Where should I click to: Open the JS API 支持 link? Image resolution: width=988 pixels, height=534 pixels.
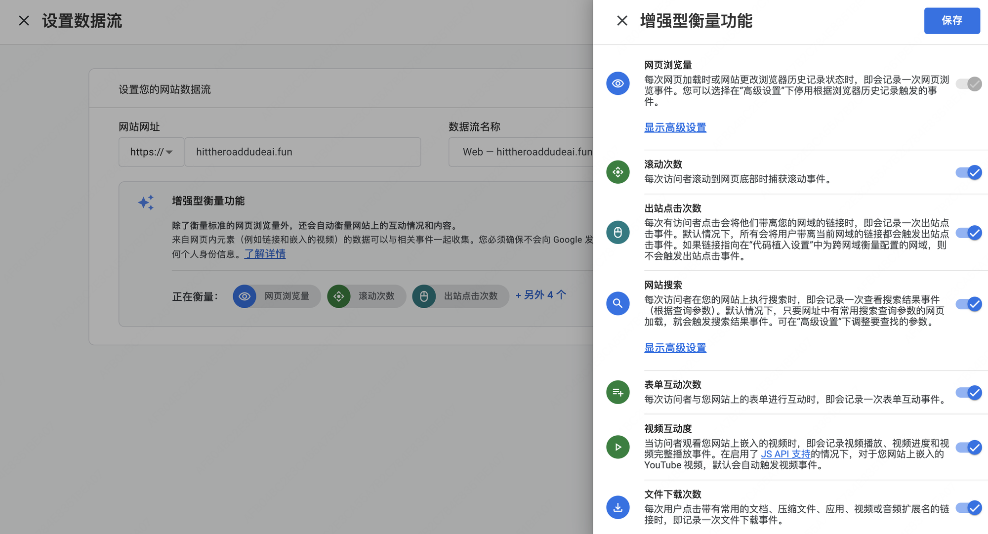coord(785,454)
